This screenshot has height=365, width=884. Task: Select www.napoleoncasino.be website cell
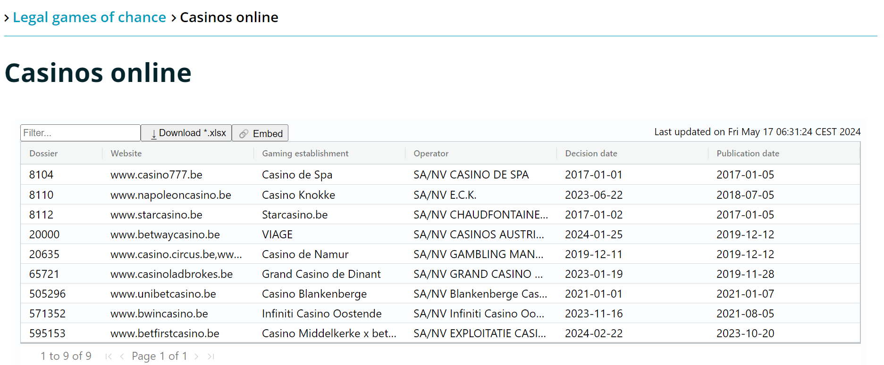point(171,195)
